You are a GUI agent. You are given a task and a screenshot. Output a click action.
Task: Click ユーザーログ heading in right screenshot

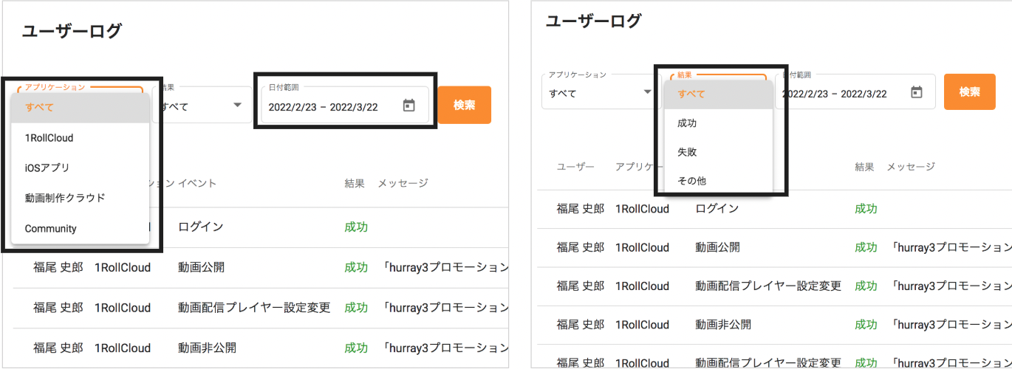coord(593,21)
